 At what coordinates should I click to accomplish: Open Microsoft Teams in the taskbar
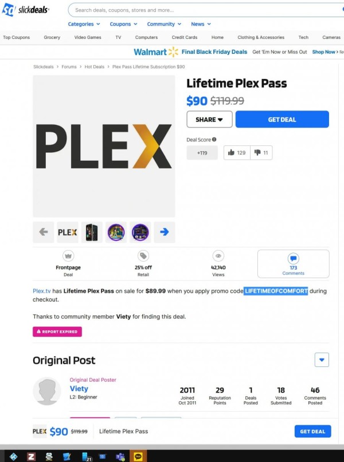click(x=120, y=456)
